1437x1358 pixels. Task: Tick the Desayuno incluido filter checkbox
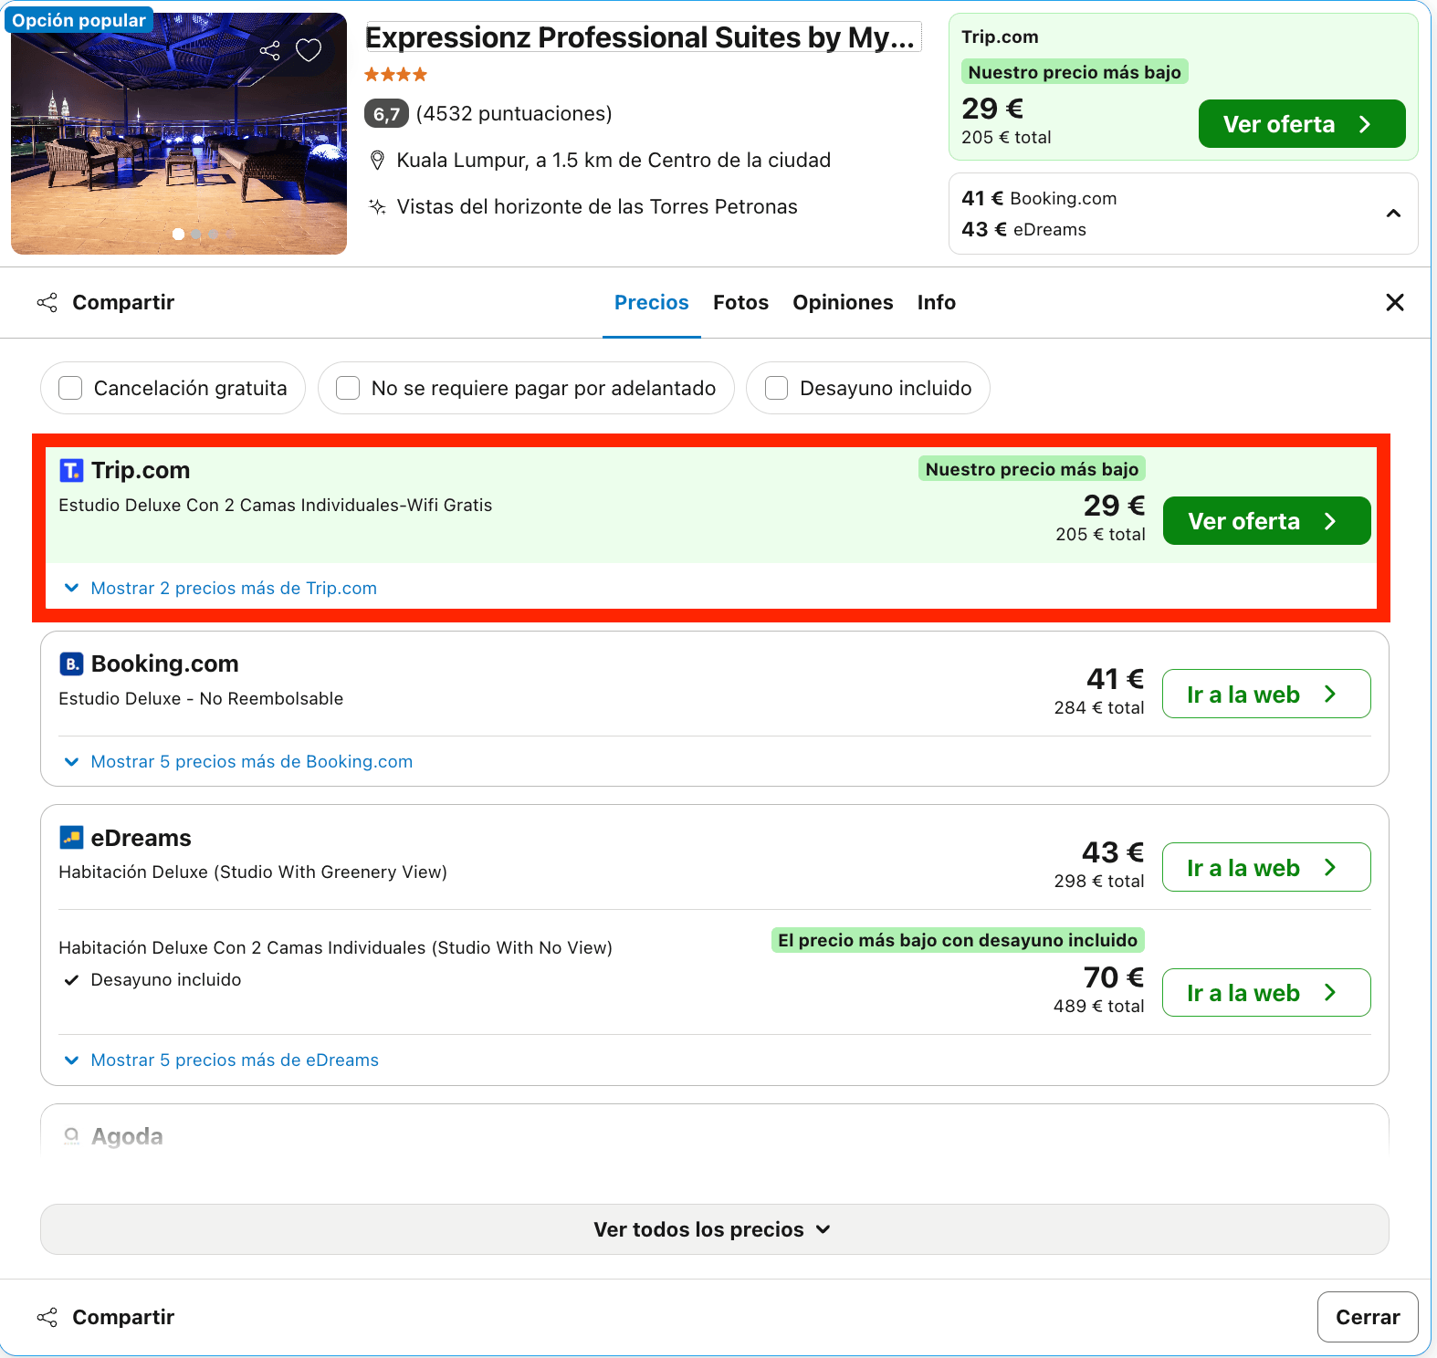[777, 388]
